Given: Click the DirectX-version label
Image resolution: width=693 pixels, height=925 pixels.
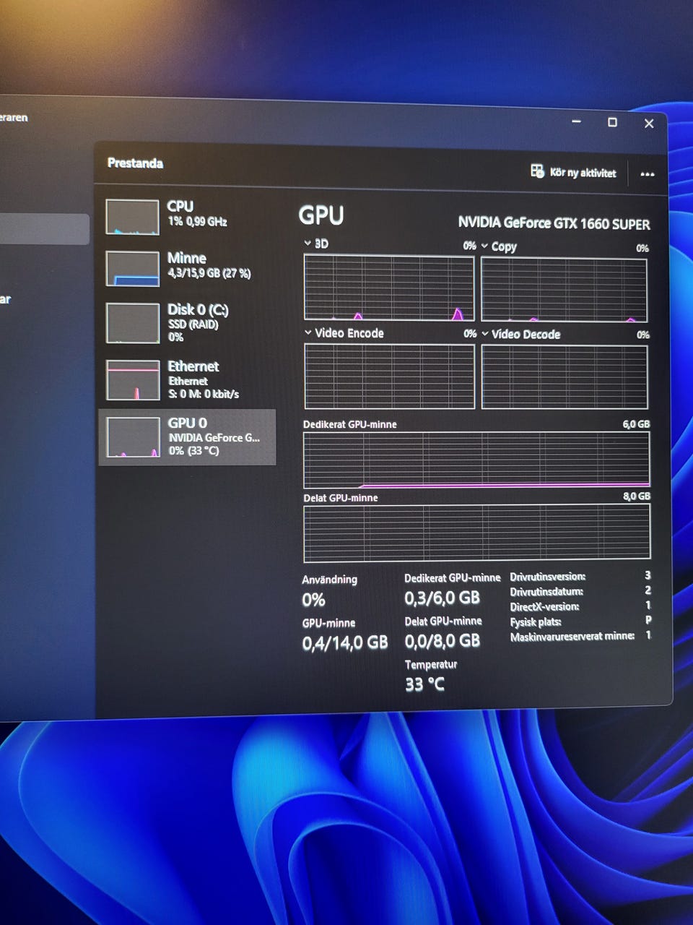Looking at the screenshot, I should [x=544, y=607].
